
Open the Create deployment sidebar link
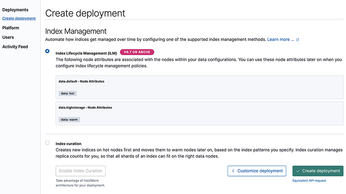point(19,18)
